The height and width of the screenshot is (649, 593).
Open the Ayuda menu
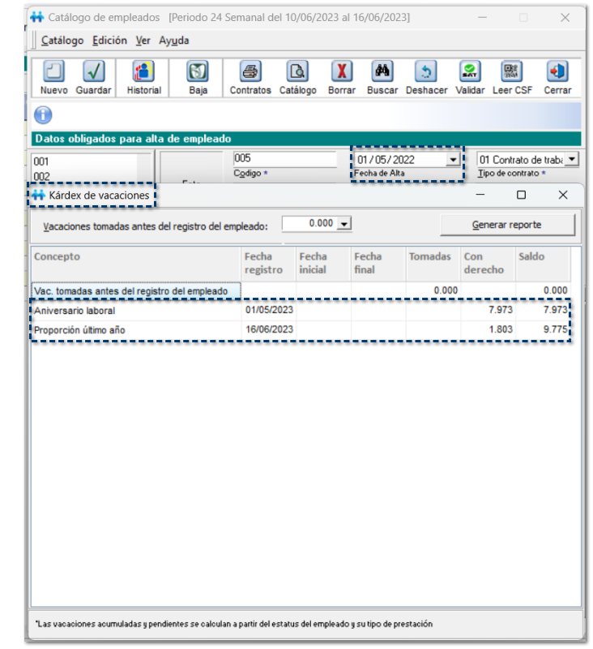click(x=174, y=41)
